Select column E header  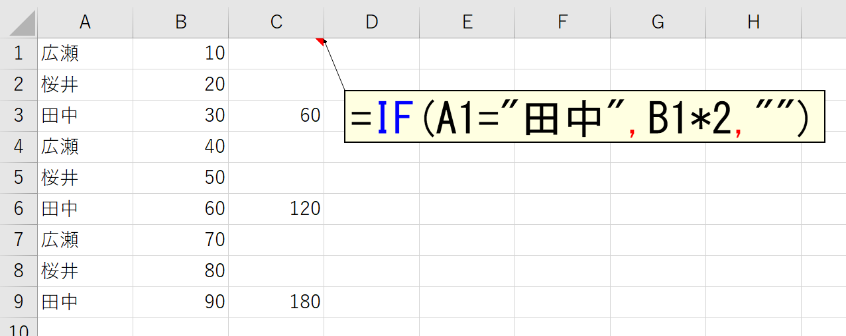[x=467, y=22]
